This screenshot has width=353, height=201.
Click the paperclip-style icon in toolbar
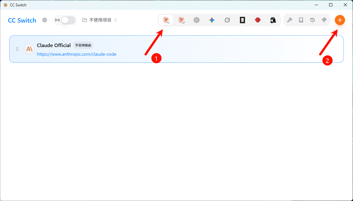pos(324,20)
